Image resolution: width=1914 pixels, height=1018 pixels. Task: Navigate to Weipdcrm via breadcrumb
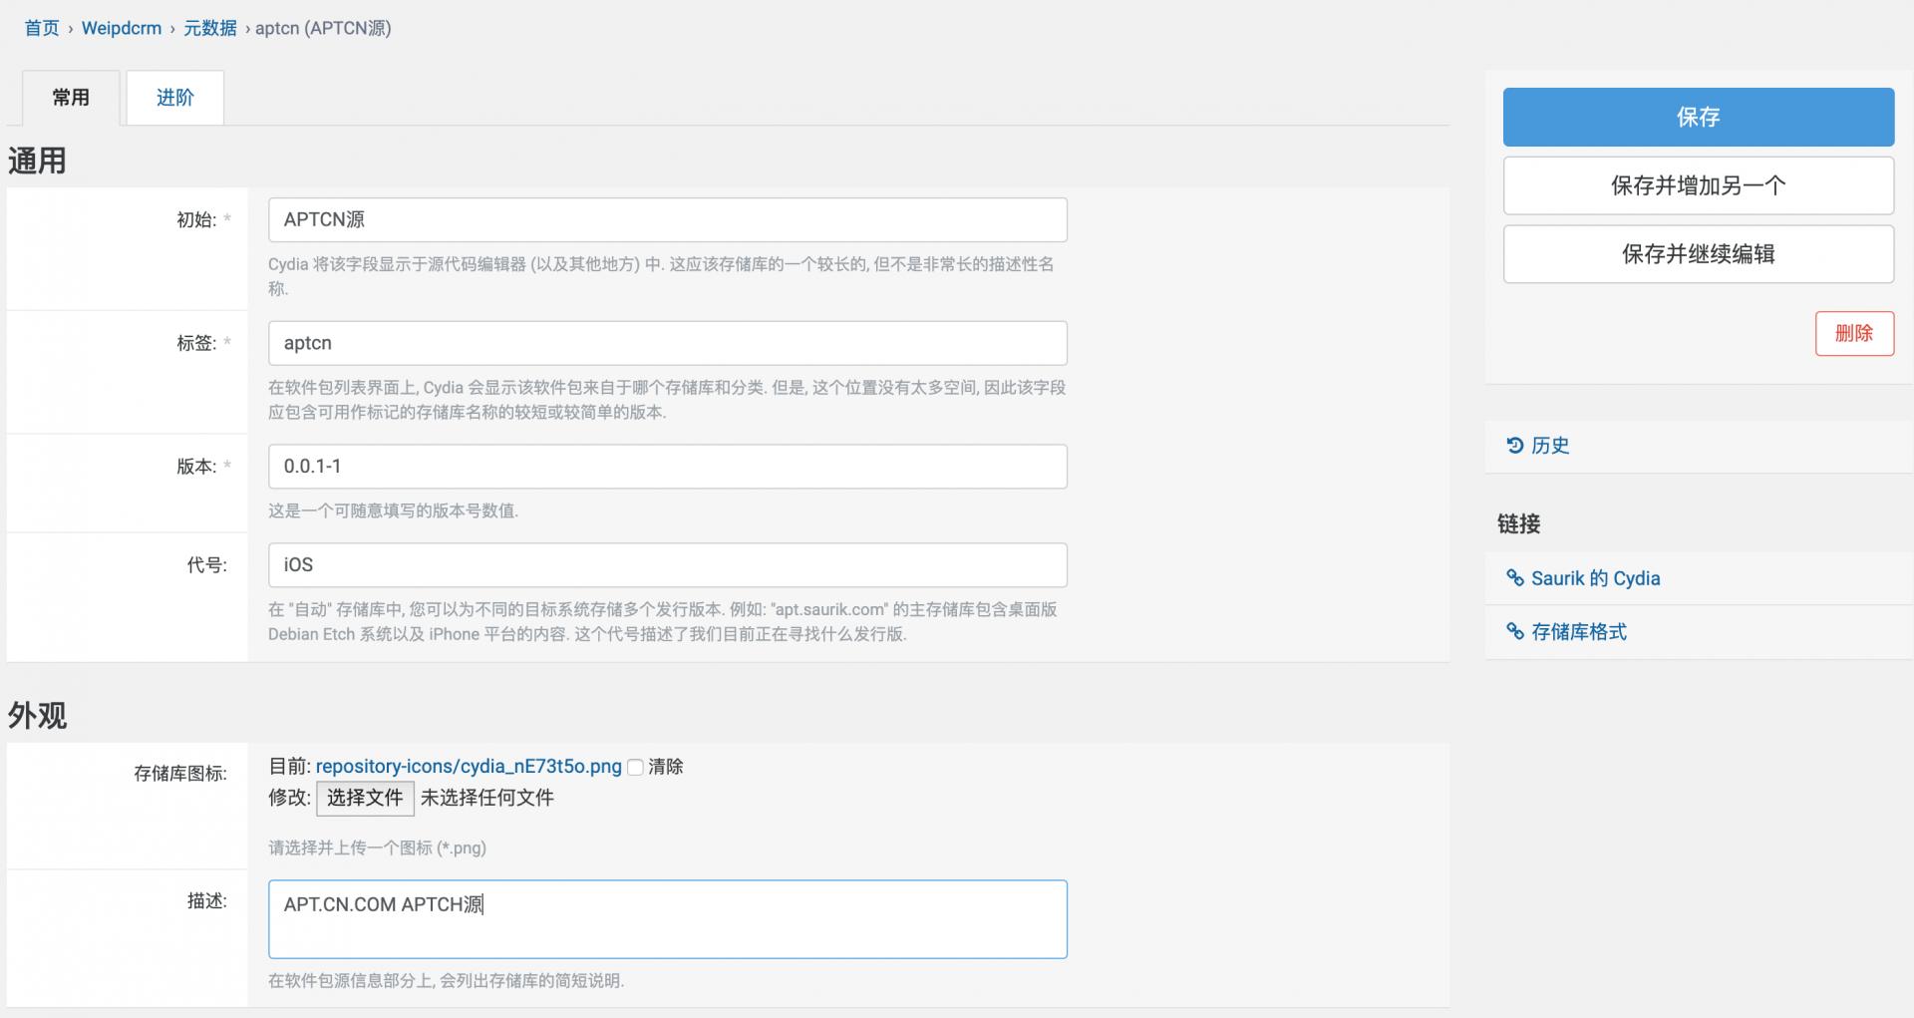121,28
